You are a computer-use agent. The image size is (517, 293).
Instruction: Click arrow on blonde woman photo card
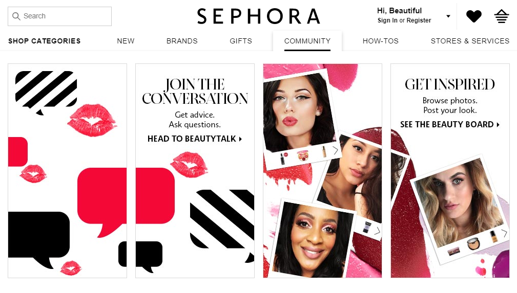click(x=504, y=233)
